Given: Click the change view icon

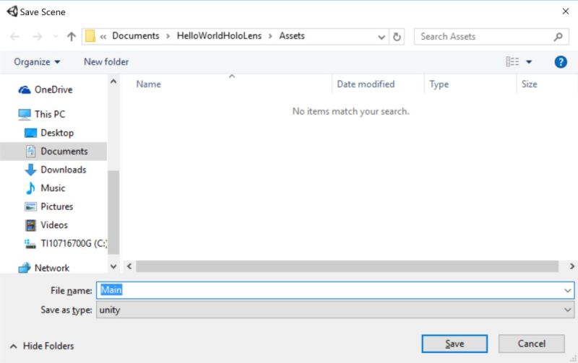Looking at the screenshot, I should (x=512, y=61).
